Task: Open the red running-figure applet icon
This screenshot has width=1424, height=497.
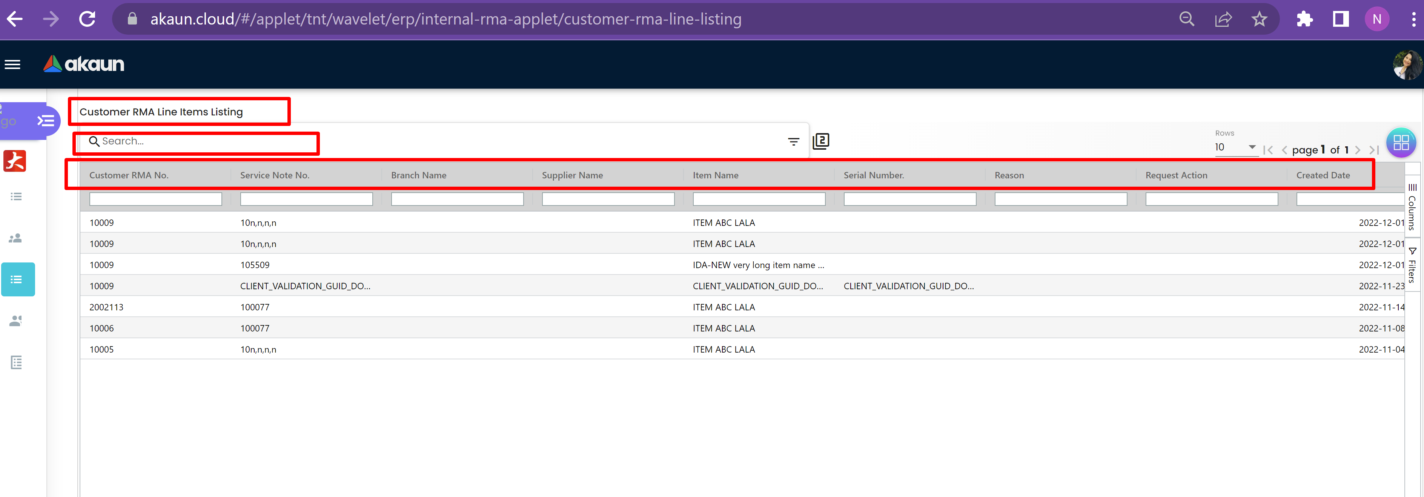Action: tap(15, 161)
